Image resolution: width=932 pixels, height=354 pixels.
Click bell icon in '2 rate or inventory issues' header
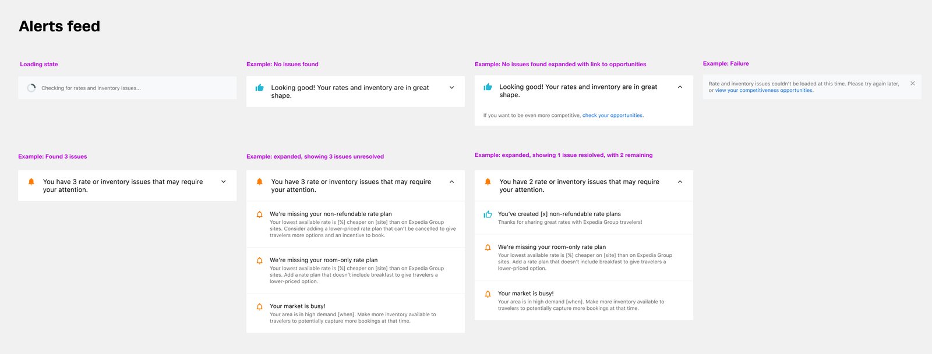click(488, 182)
